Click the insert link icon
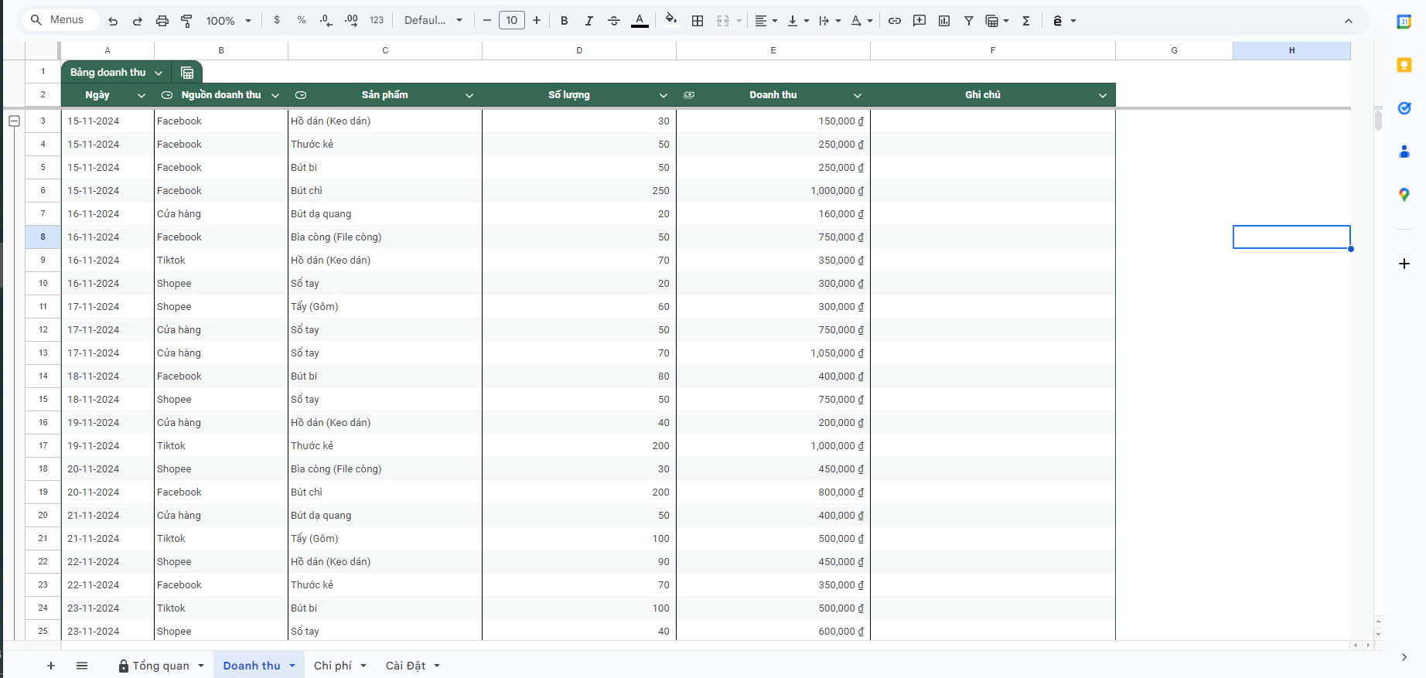1426x678 pixels. point(895,21)
